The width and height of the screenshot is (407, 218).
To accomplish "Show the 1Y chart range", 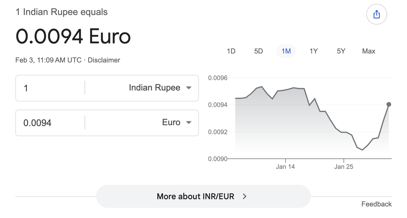I will [x=313, y=51].
